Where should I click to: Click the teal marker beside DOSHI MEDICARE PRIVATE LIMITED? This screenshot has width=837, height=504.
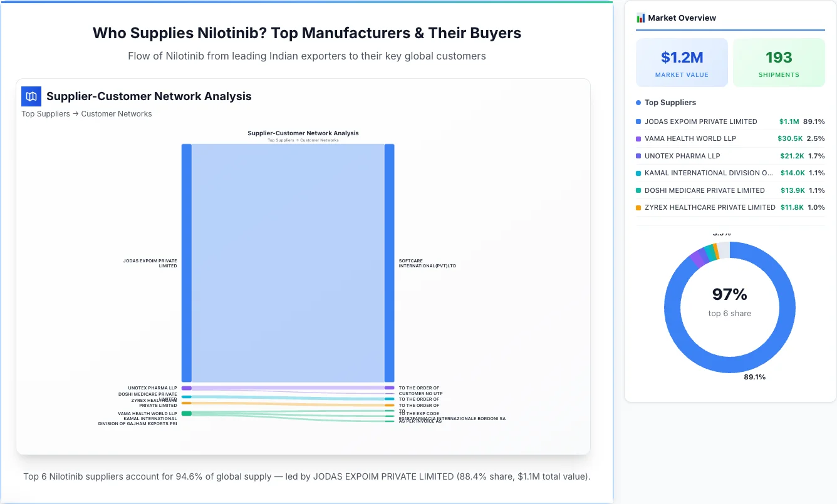[x=638, y=190]
